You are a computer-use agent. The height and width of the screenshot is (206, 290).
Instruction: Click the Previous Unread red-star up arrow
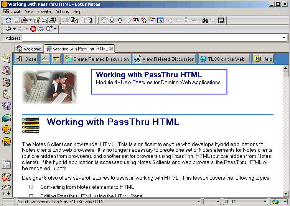point(144,20)
